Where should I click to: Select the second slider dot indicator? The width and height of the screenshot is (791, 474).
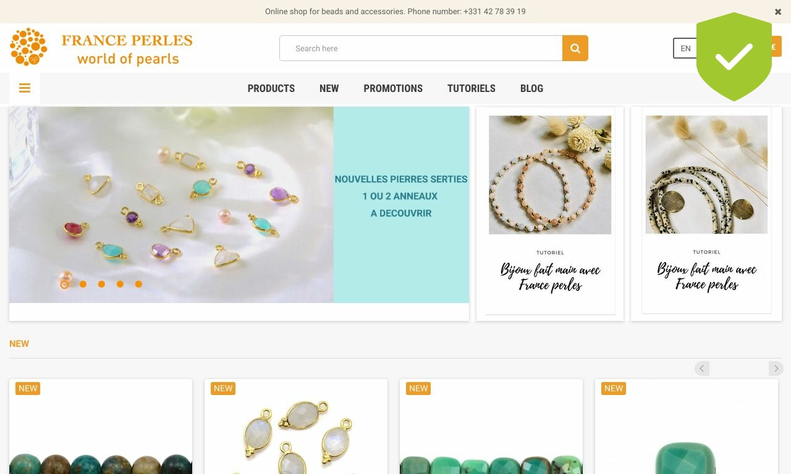[x=83, y=285]
